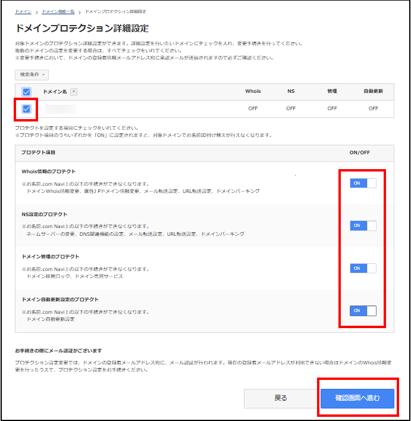Open the ドメイン機能一覧 breadcrumb link
This screenshot has width=411, height=421.
point(58,11)
